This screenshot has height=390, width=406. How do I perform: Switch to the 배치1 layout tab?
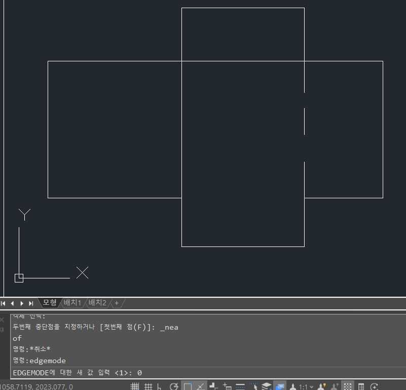(72, 303)
